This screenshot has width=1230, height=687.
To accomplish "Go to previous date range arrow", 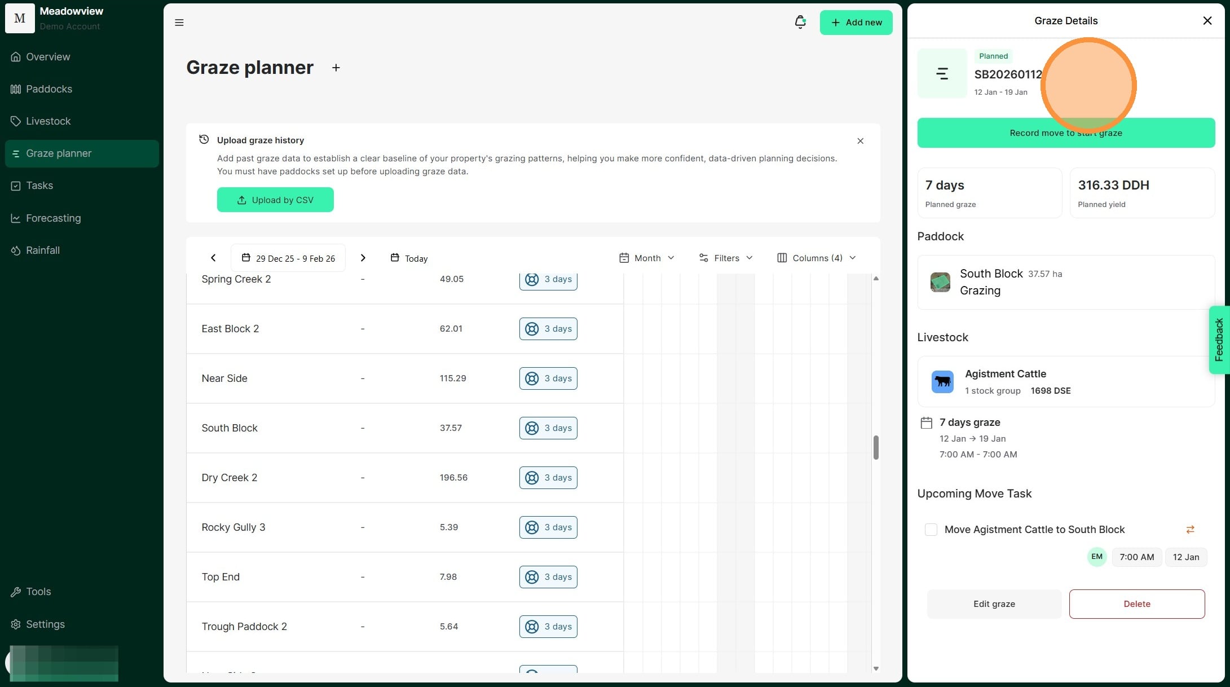I will 213,258.
